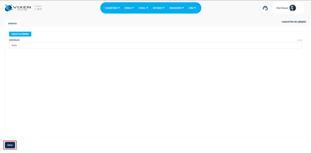The height and width of the screenshot is (153, 311).
Task: Save the form with Salvar button
Action: click(x=10, y=145)
